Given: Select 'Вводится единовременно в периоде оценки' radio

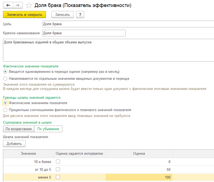Looking at the screenshot, I should (5, 72).
